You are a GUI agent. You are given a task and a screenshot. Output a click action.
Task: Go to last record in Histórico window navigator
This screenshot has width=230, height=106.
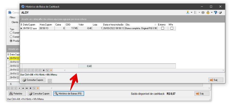(x=40, y=70)
